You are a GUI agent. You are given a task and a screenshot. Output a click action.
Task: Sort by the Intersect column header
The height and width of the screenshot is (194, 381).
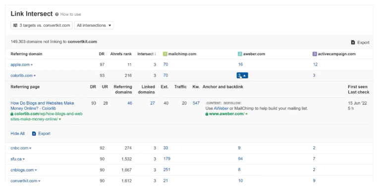[x=147, y=54]
